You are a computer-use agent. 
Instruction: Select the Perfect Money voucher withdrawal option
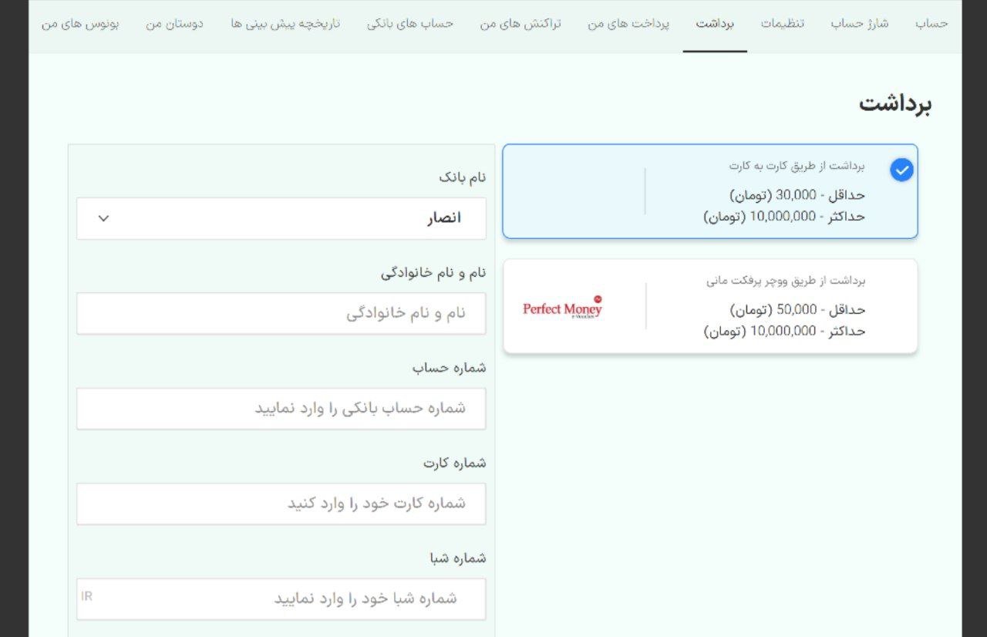point(709,305)
